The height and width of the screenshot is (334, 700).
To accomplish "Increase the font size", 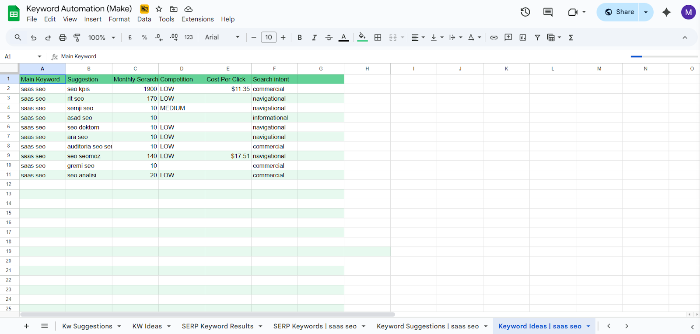I will click(x=283, y=38).
